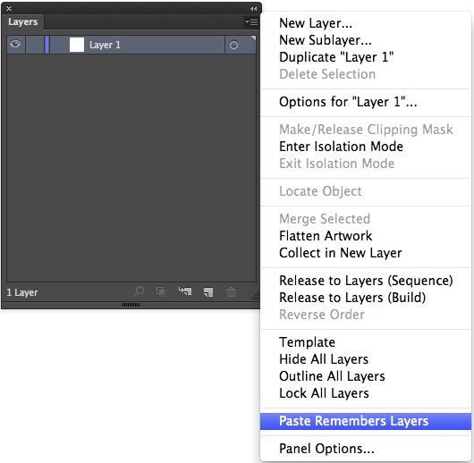Choose Release to Layers (Sequence)
Image resolution: width=474 pixels, height=463 pixels.
[x=366, y=281]
